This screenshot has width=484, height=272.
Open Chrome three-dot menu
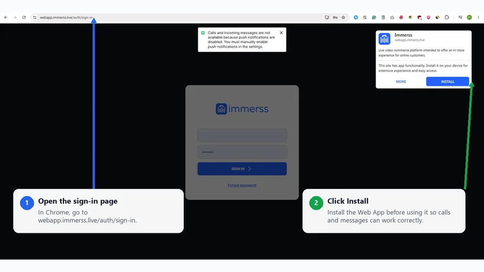(479, 17)
